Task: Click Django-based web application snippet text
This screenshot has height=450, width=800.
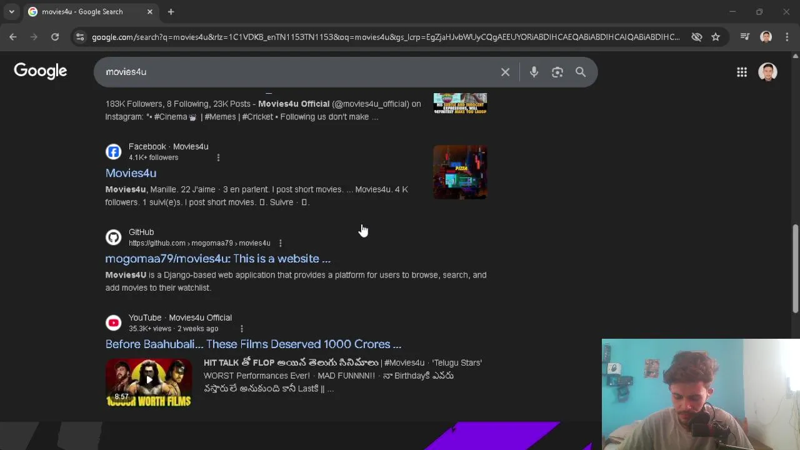Action: click(x=296, y=281)
